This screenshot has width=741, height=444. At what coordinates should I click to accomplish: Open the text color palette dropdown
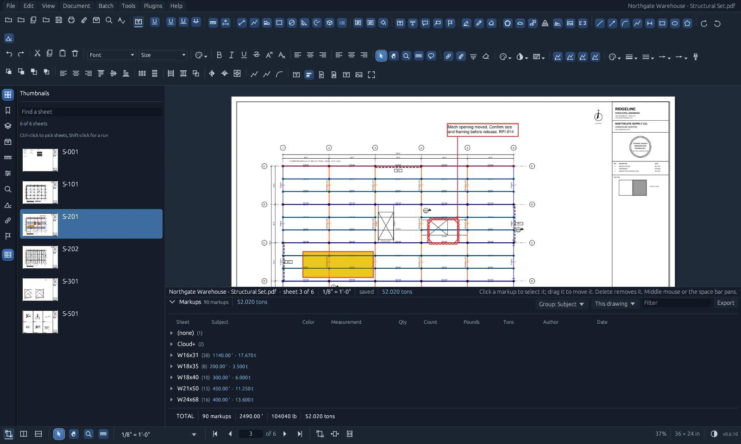pos(201,55)
